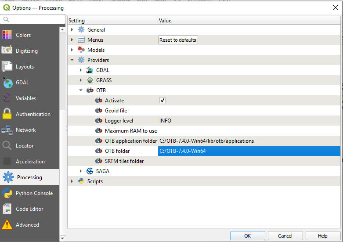Click the Variables epsilon icon
The height and width of the screenshot is (242, 343).
(7, 98)
